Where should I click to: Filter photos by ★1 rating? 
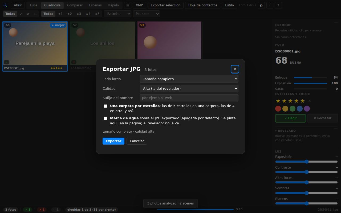60,14
